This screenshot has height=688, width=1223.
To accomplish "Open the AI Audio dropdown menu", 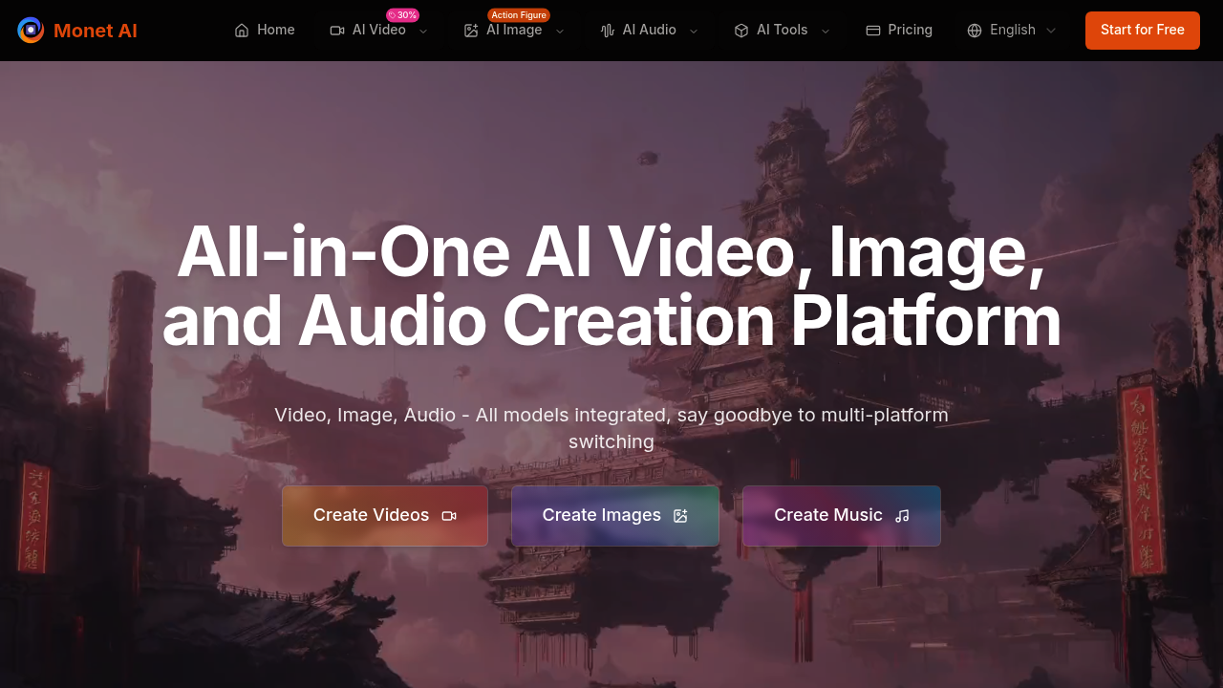I will 692,31.
